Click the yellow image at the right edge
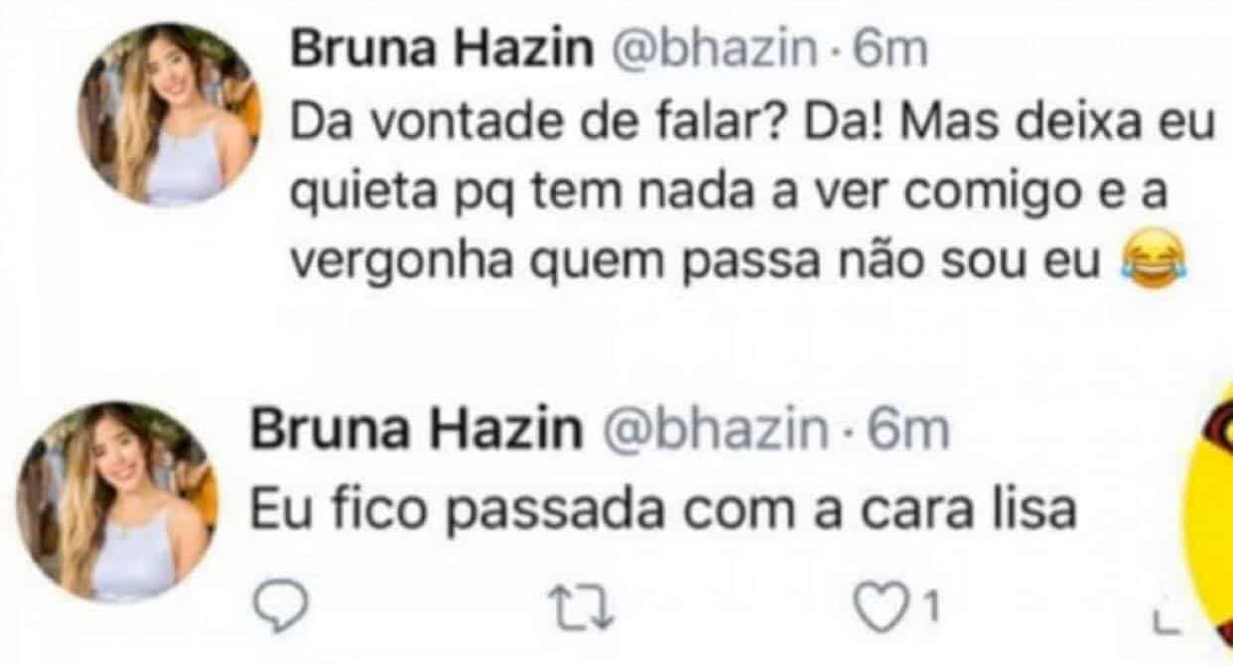Viewport: 1233px width, 666px height. coord(1213,516)
